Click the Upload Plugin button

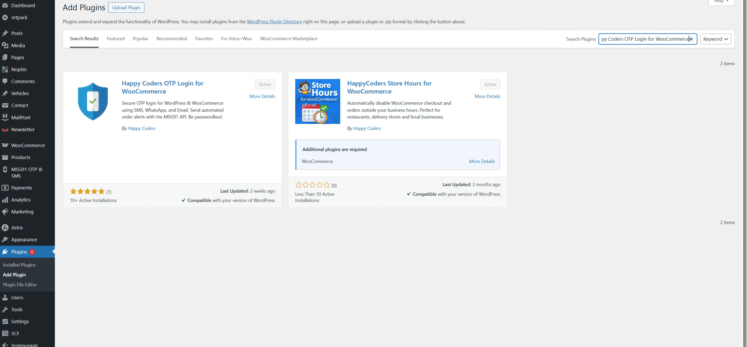[x=126, y=7]
